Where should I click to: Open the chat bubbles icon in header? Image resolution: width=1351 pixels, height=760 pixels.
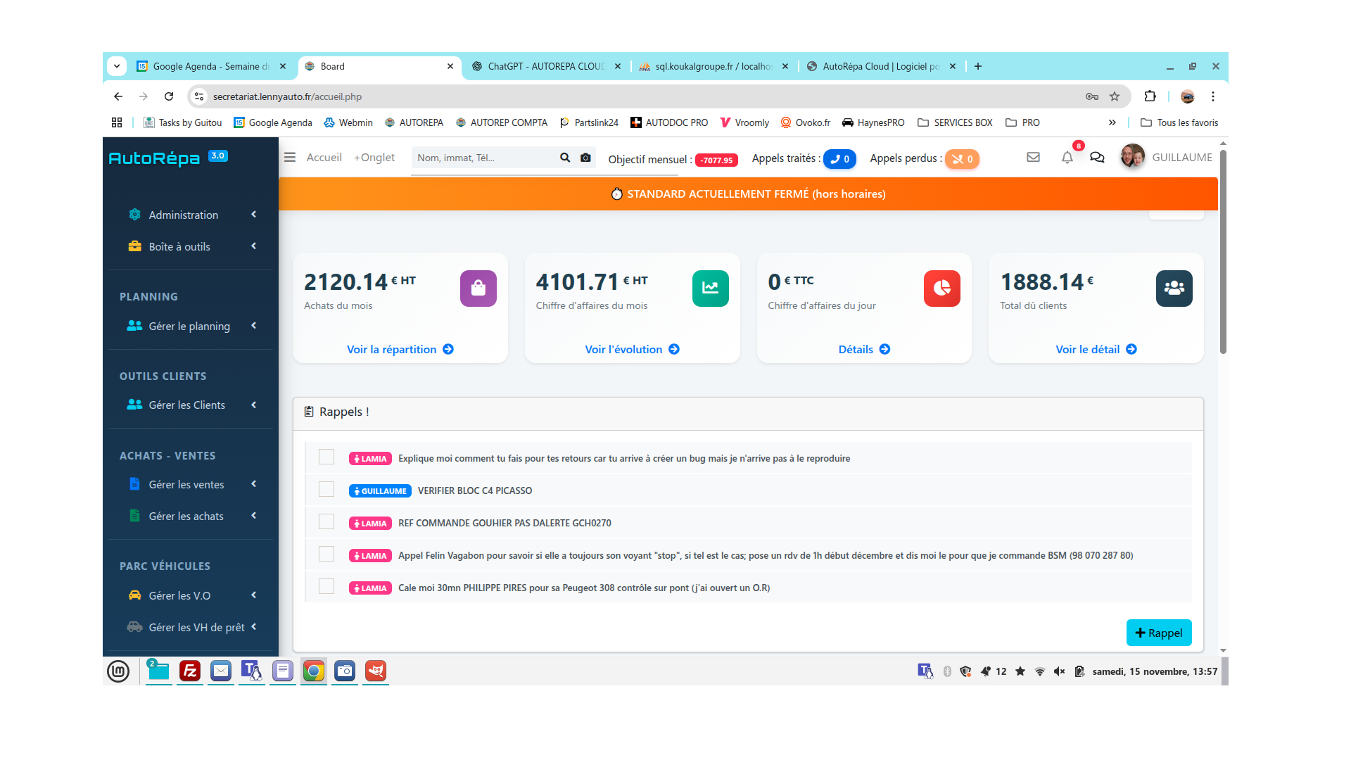(x=1097, y=158)
